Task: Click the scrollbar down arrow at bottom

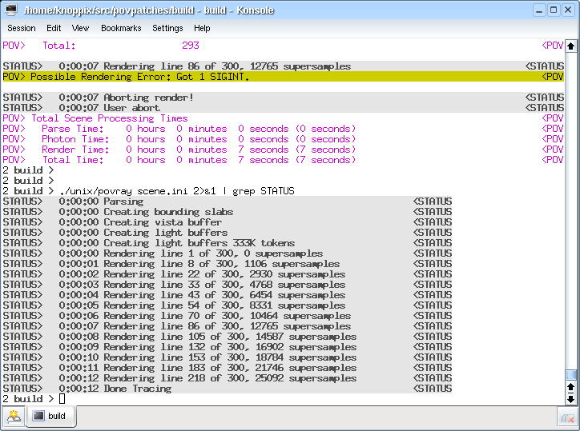Action: tap(570, 398)
